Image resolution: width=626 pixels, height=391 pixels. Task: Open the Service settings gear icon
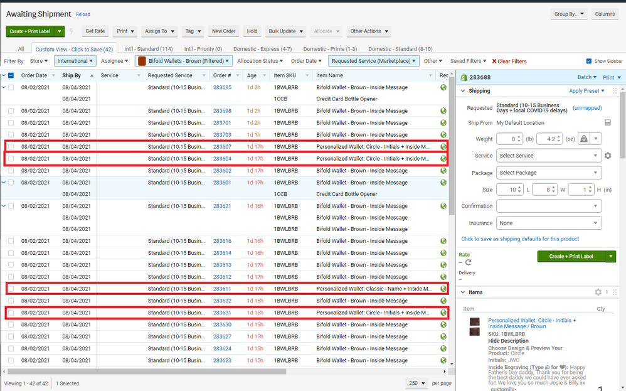click(607, 156)
